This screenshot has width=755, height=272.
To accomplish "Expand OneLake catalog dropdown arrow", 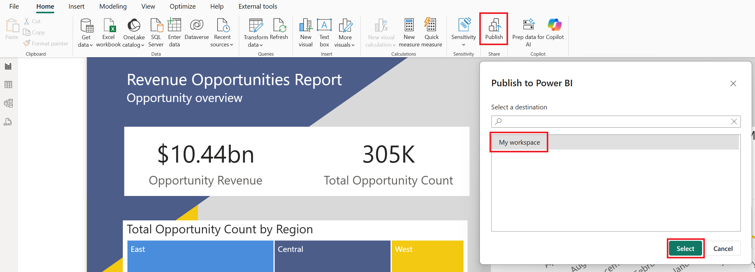I will click(143, 45).
